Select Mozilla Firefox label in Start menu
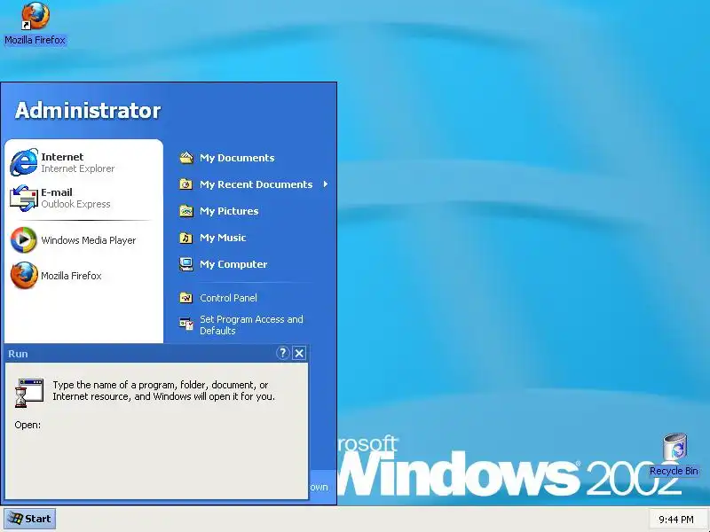 click(71, 276)
